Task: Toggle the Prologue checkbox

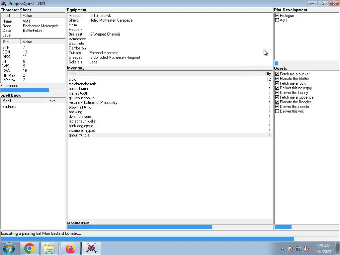Action: (x=277, y=15)
